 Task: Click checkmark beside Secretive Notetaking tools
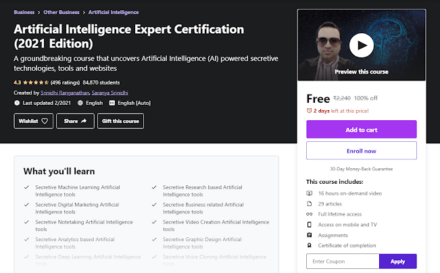tap(26, 222)
